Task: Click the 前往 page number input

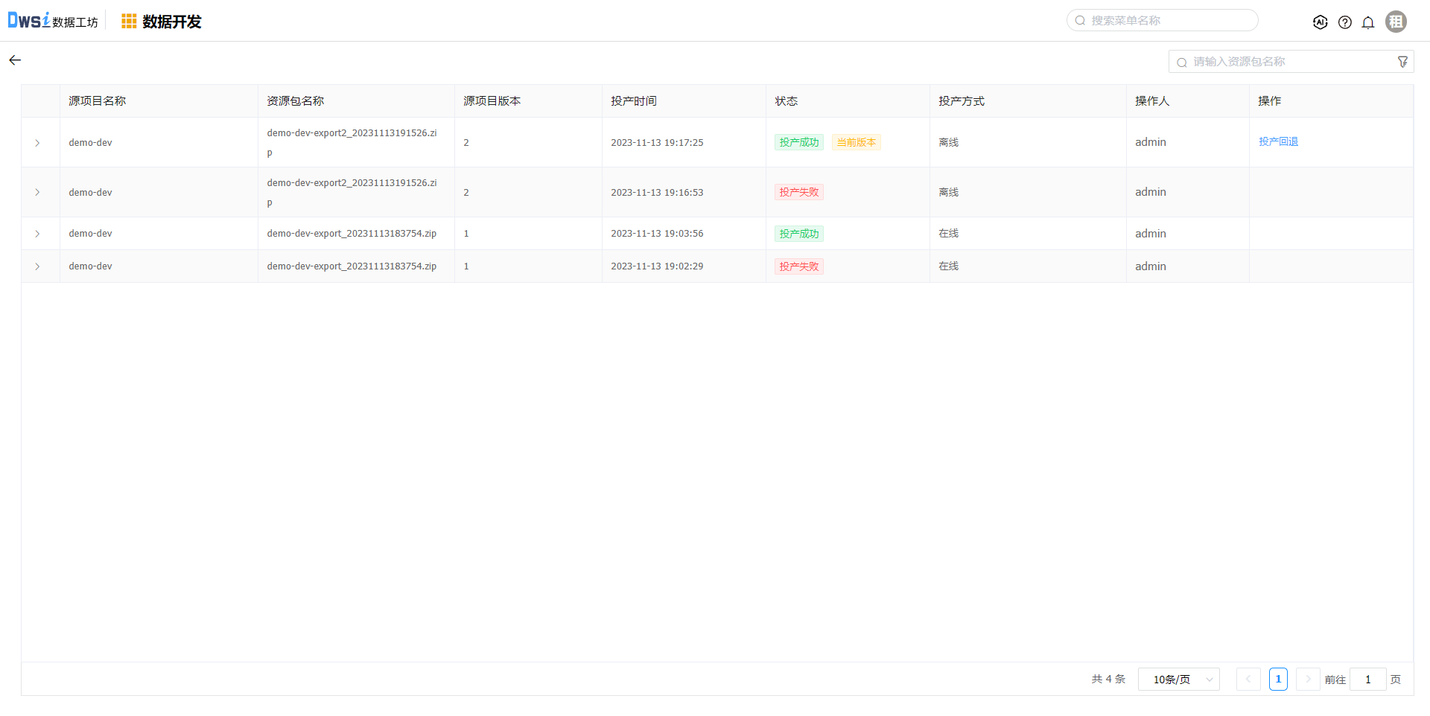Action: (1367, 680)
